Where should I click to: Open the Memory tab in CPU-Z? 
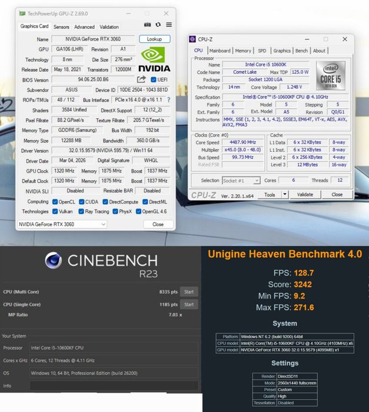tap(243, 51)
